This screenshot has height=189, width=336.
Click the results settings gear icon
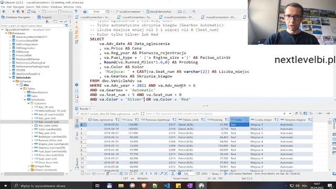point(180,174)
